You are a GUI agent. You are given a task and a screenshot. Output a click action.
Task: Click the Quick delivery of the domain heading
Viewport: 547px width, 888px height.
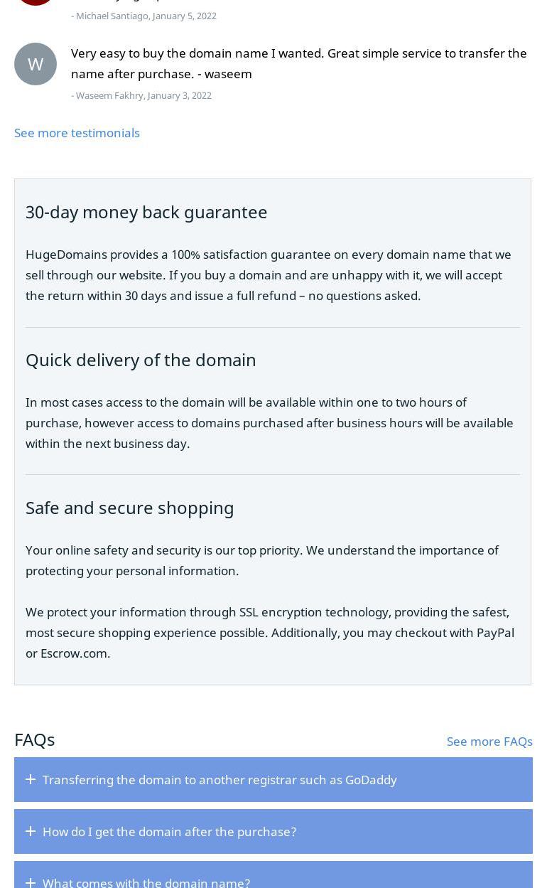[141, 360]
